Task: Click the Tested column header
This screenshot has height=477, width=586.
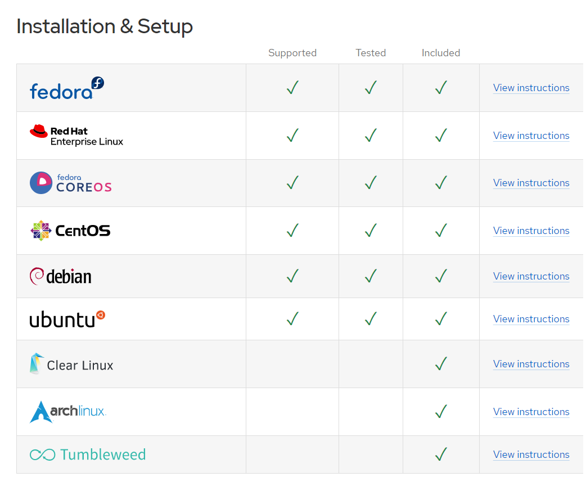Action: (x=371, y=53)
